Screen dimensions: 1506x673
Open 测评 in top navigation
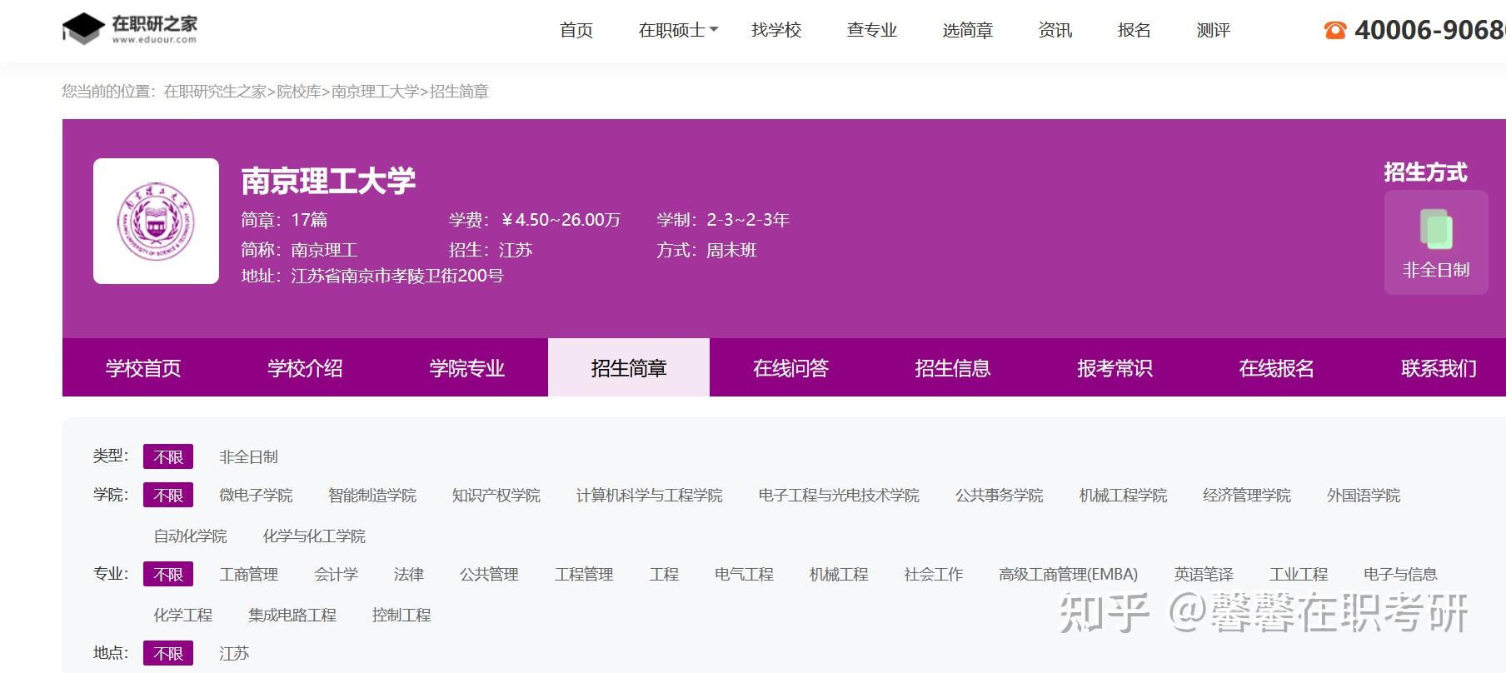click(x=1214, y=30)
